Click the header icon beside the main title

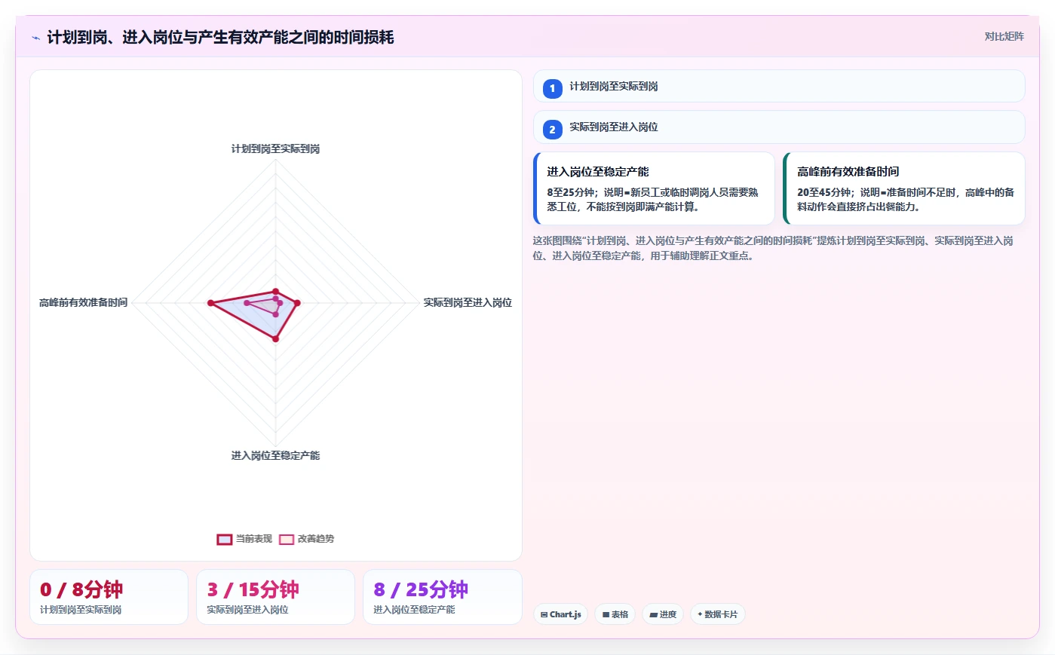pos(35,38)
